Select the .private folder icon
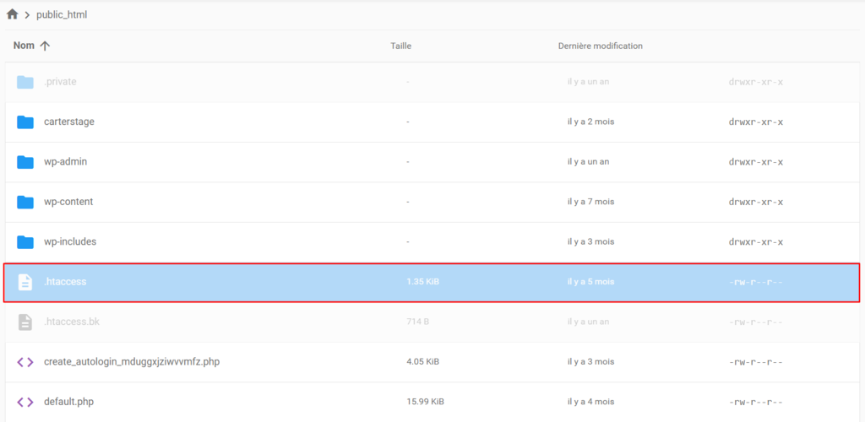 pyautogui.click(x=25, y=82)
